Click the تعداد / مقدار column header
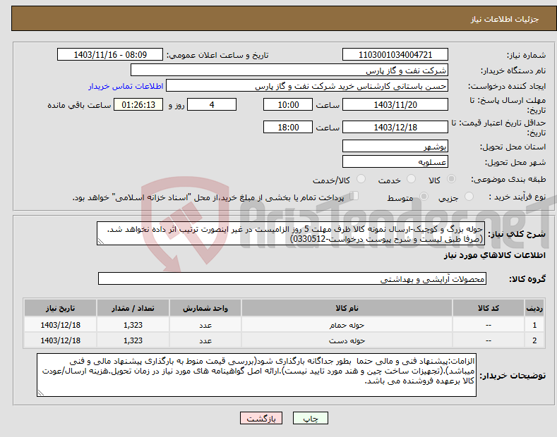 coord(133,308)
